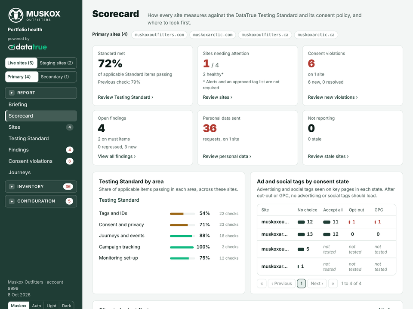Select the Muskox theme option
Screen dimensions: 413x309
pos(18,306)
